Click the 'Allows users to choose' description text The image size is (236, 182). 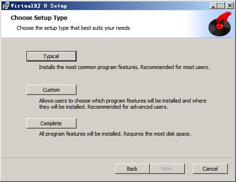coord(122,104)
